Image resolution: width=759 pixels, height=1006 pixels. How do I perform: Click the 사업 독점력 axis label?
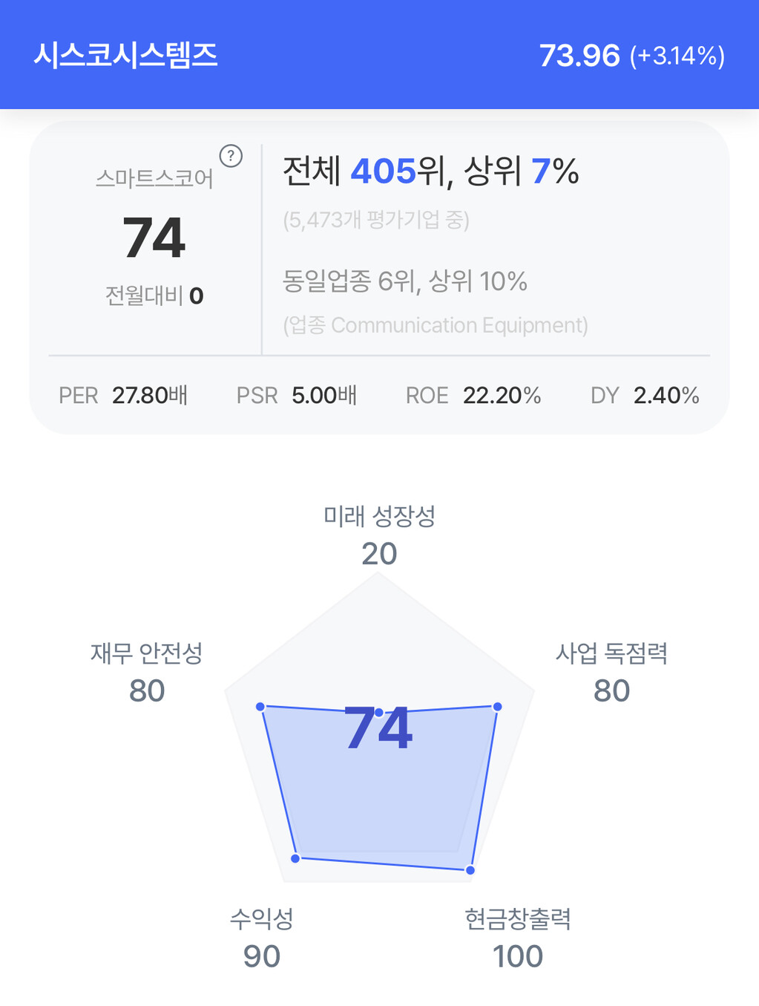click(x=611, y=653)
